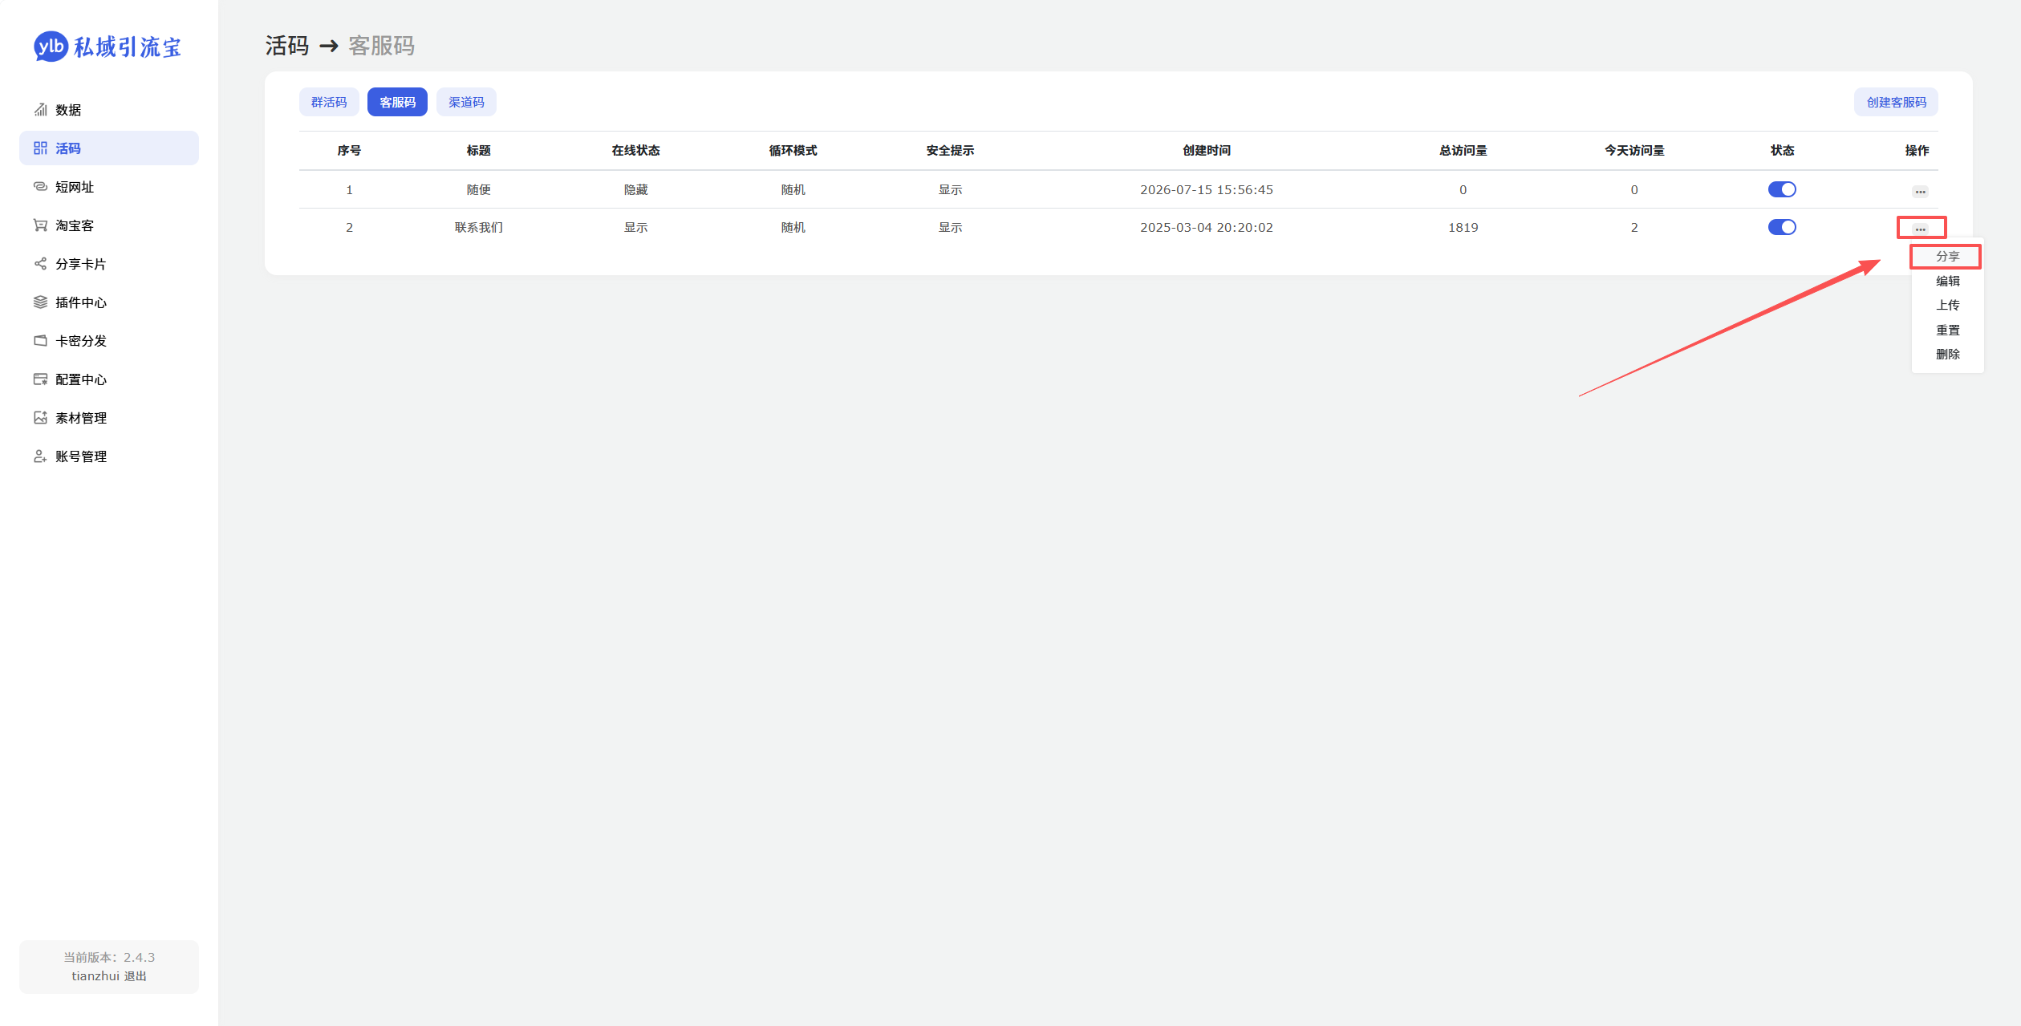This screenshot has width=2021, height=1026.
Task: Open 配置中心 settings icon
Action: coord(40,379)
